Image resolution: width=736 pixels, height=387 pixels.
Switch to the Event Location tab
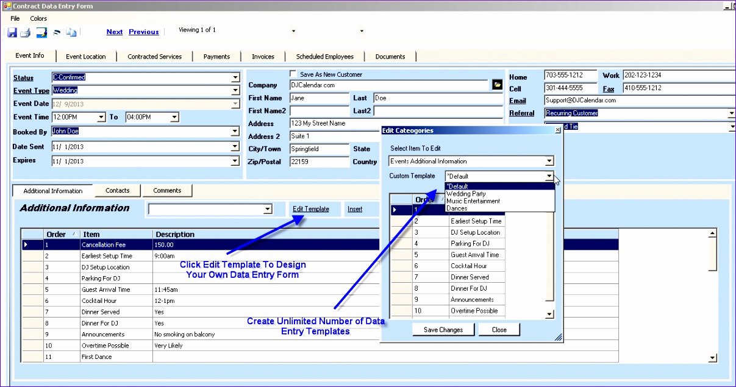point(86,56)
